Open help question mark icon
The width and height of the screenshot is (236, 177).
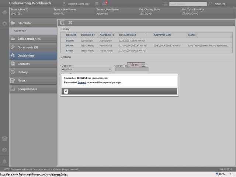[x=4, y=150]
